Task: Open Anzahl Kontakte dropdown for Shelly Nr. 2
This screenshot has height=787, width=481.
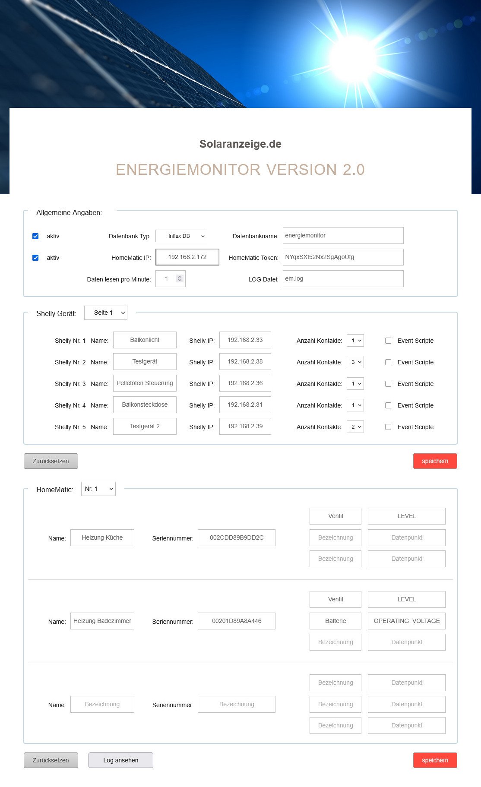Action: [x=355, y=362]
